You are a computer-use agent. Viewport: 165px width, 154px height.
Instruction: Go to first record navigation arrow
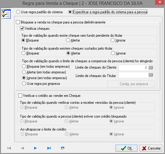[9, 148]
